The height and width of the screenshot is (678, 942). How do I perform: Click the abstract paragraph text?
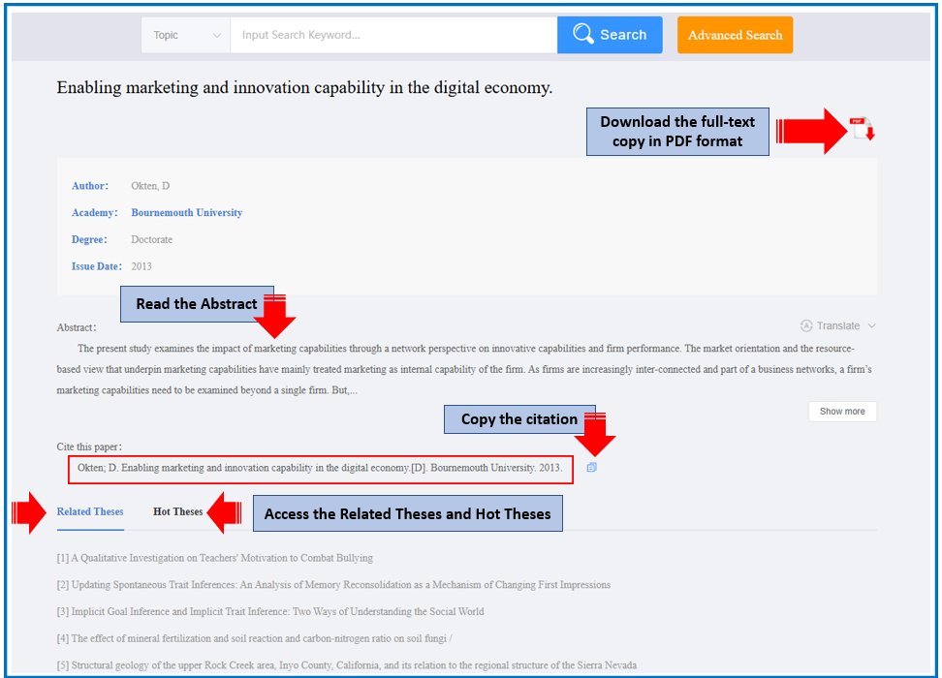(464, 369)
